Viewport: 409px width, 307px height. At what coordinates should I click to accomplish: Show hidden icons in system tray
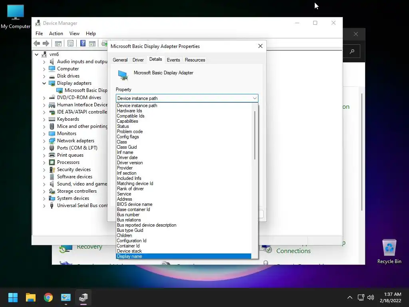[350, 297]
